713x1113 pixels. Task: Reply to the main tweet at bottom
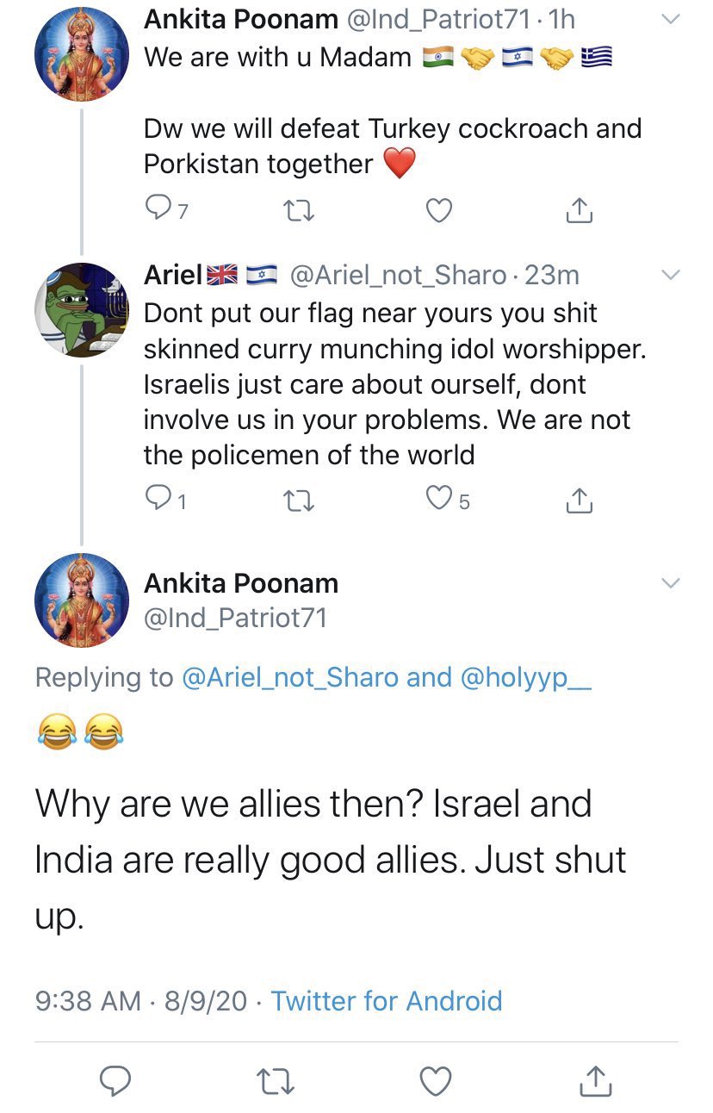tap(115, 1080)
